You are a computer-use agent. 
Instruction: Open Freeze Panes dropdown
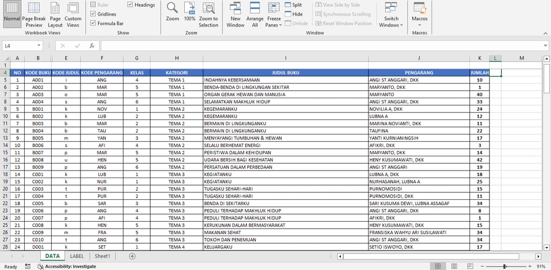pyautogui.click(x=274, y=14)
